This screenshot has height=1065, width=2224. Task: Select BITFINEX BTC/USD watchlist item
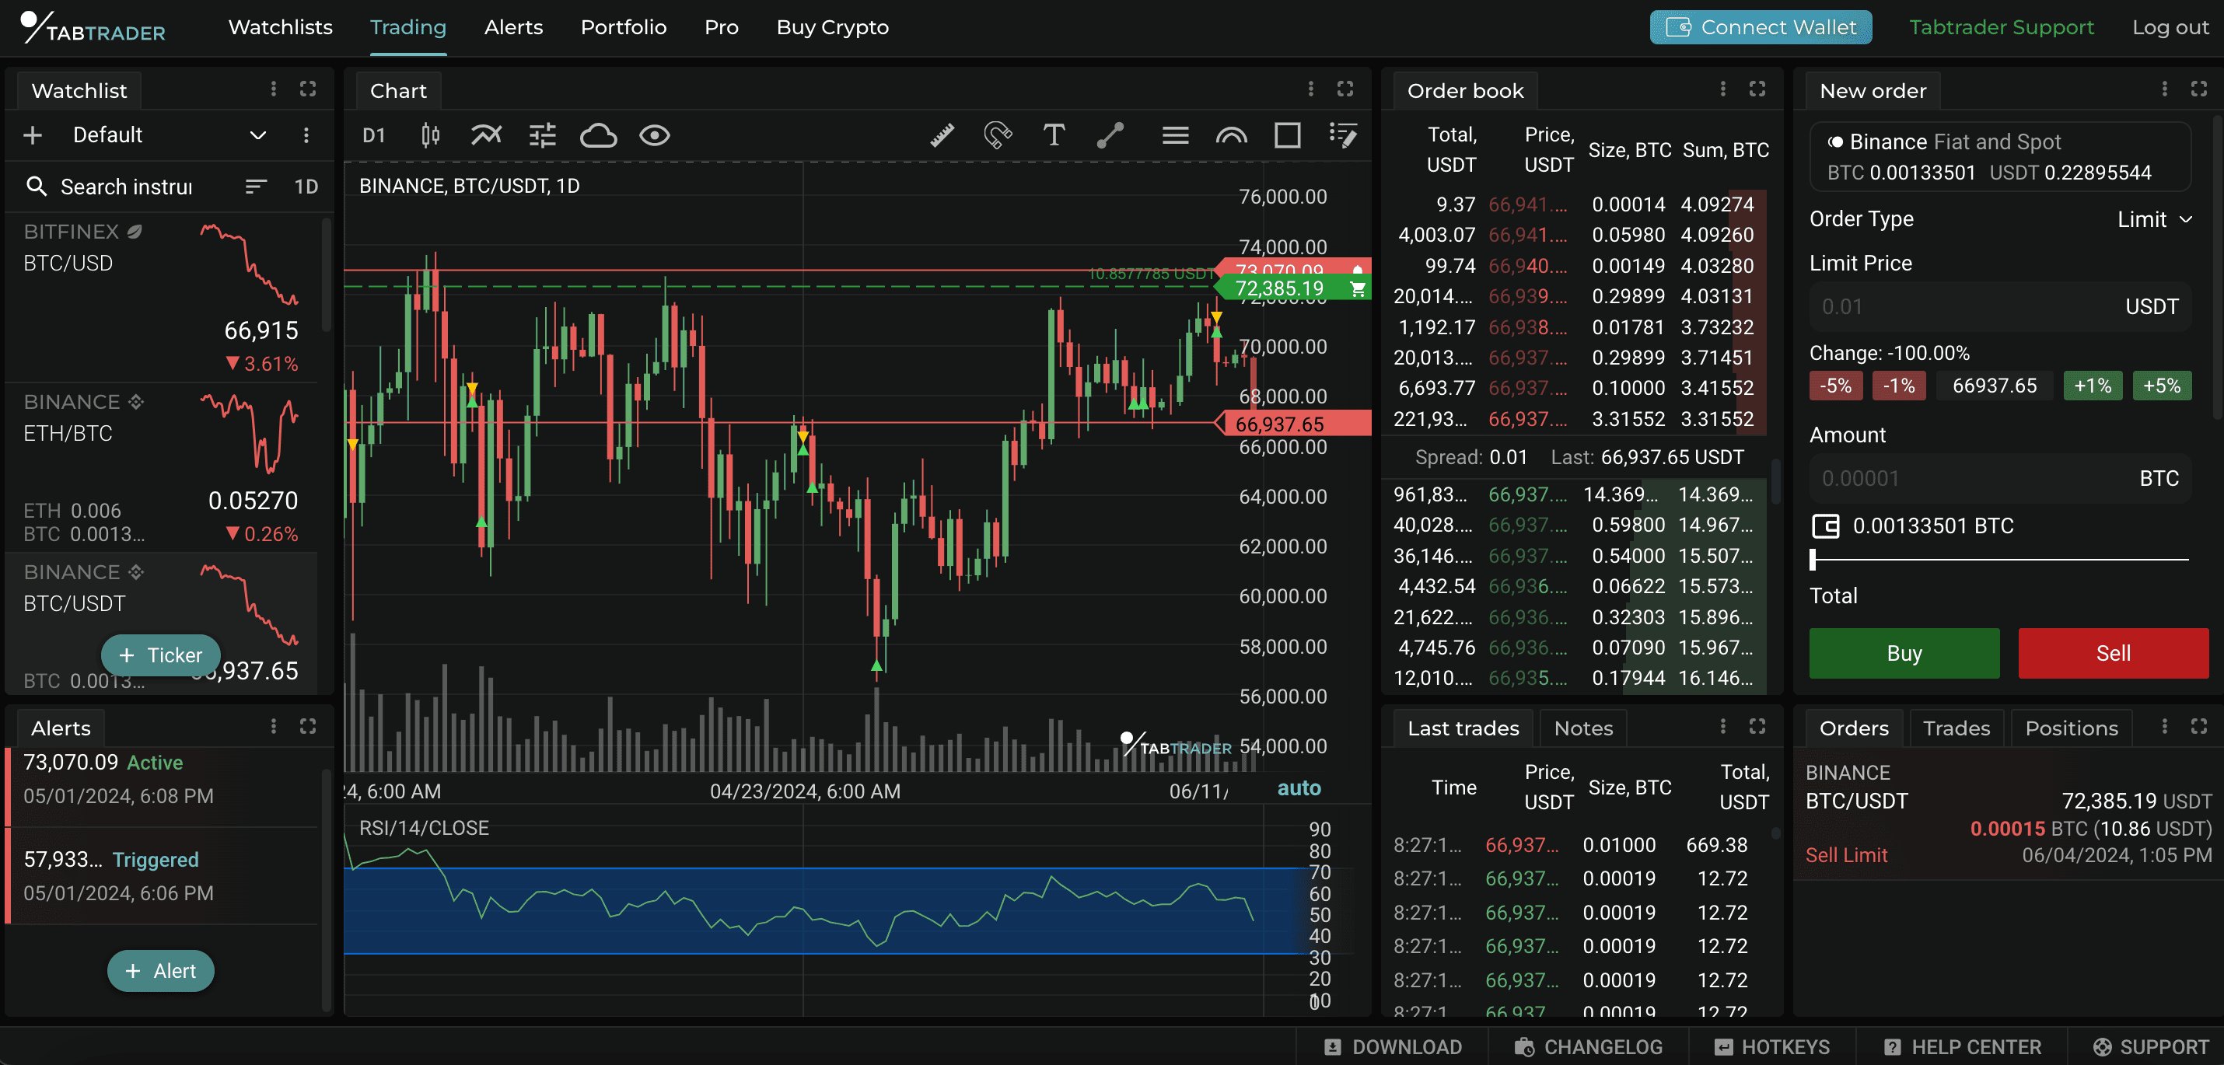tap(162, 298)
